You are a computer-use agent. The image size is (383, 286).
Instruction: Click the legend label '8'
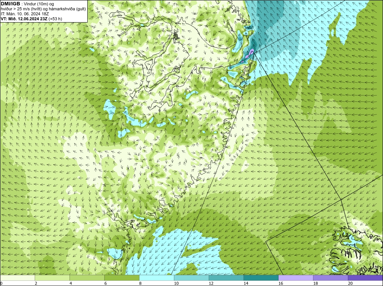(x=141, y=283)
